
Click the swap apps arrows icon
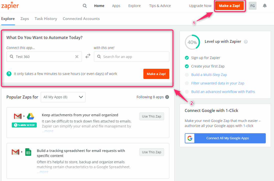tap(88, 56)
